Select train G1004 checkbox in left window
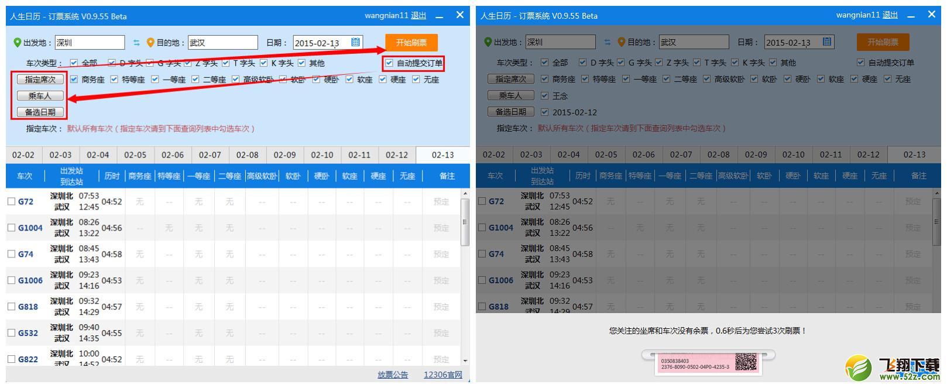Image resolution: width=947 pixels, height=388 pixels. pyautogui.click(x=11, y=228)
